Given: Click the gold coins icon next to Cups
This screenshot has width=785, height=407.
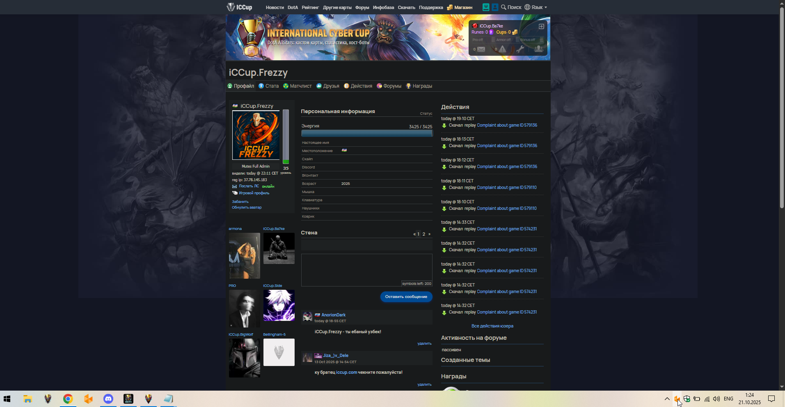Looking at the screenshot, I should [515, 32].
